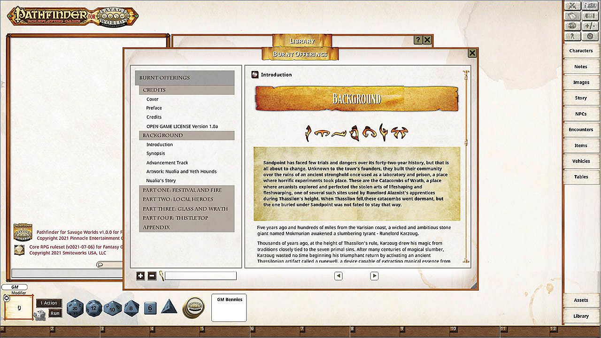Open the Calendar icon in top toolbar
The width and height of the screenshot is (601, 338).
[x=572, y=16]
